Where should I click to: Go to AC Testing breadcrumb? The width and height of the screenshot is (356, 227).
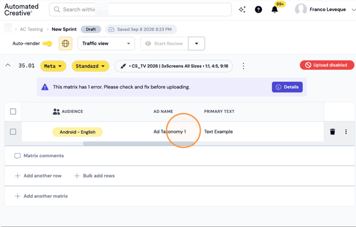pyautogui.click(x=31, y=29)
